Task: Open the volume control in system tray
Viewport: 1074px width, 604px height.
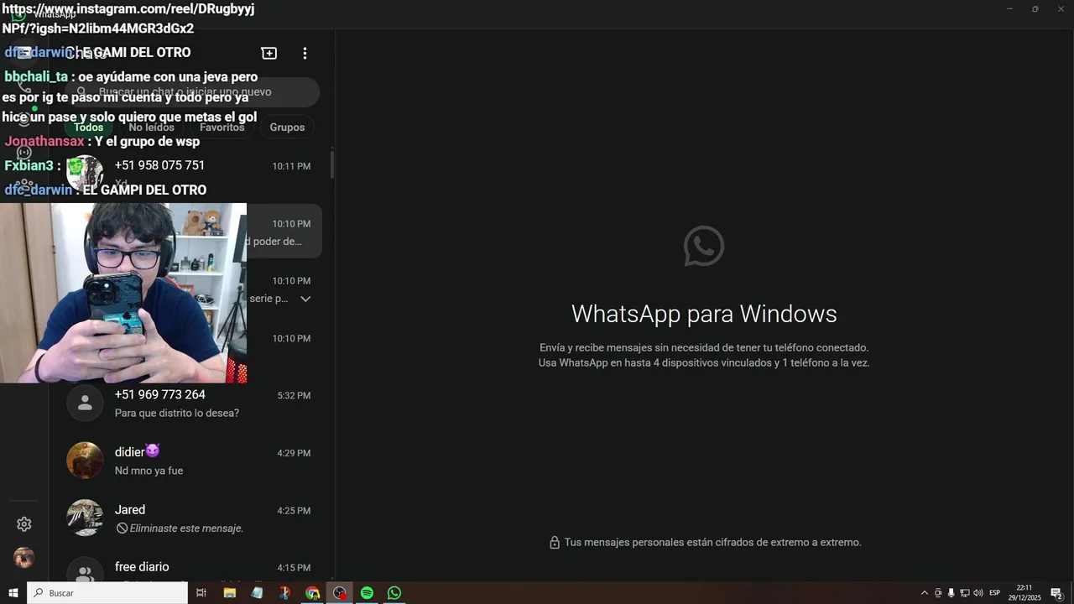Action: (x=978, y=593)
